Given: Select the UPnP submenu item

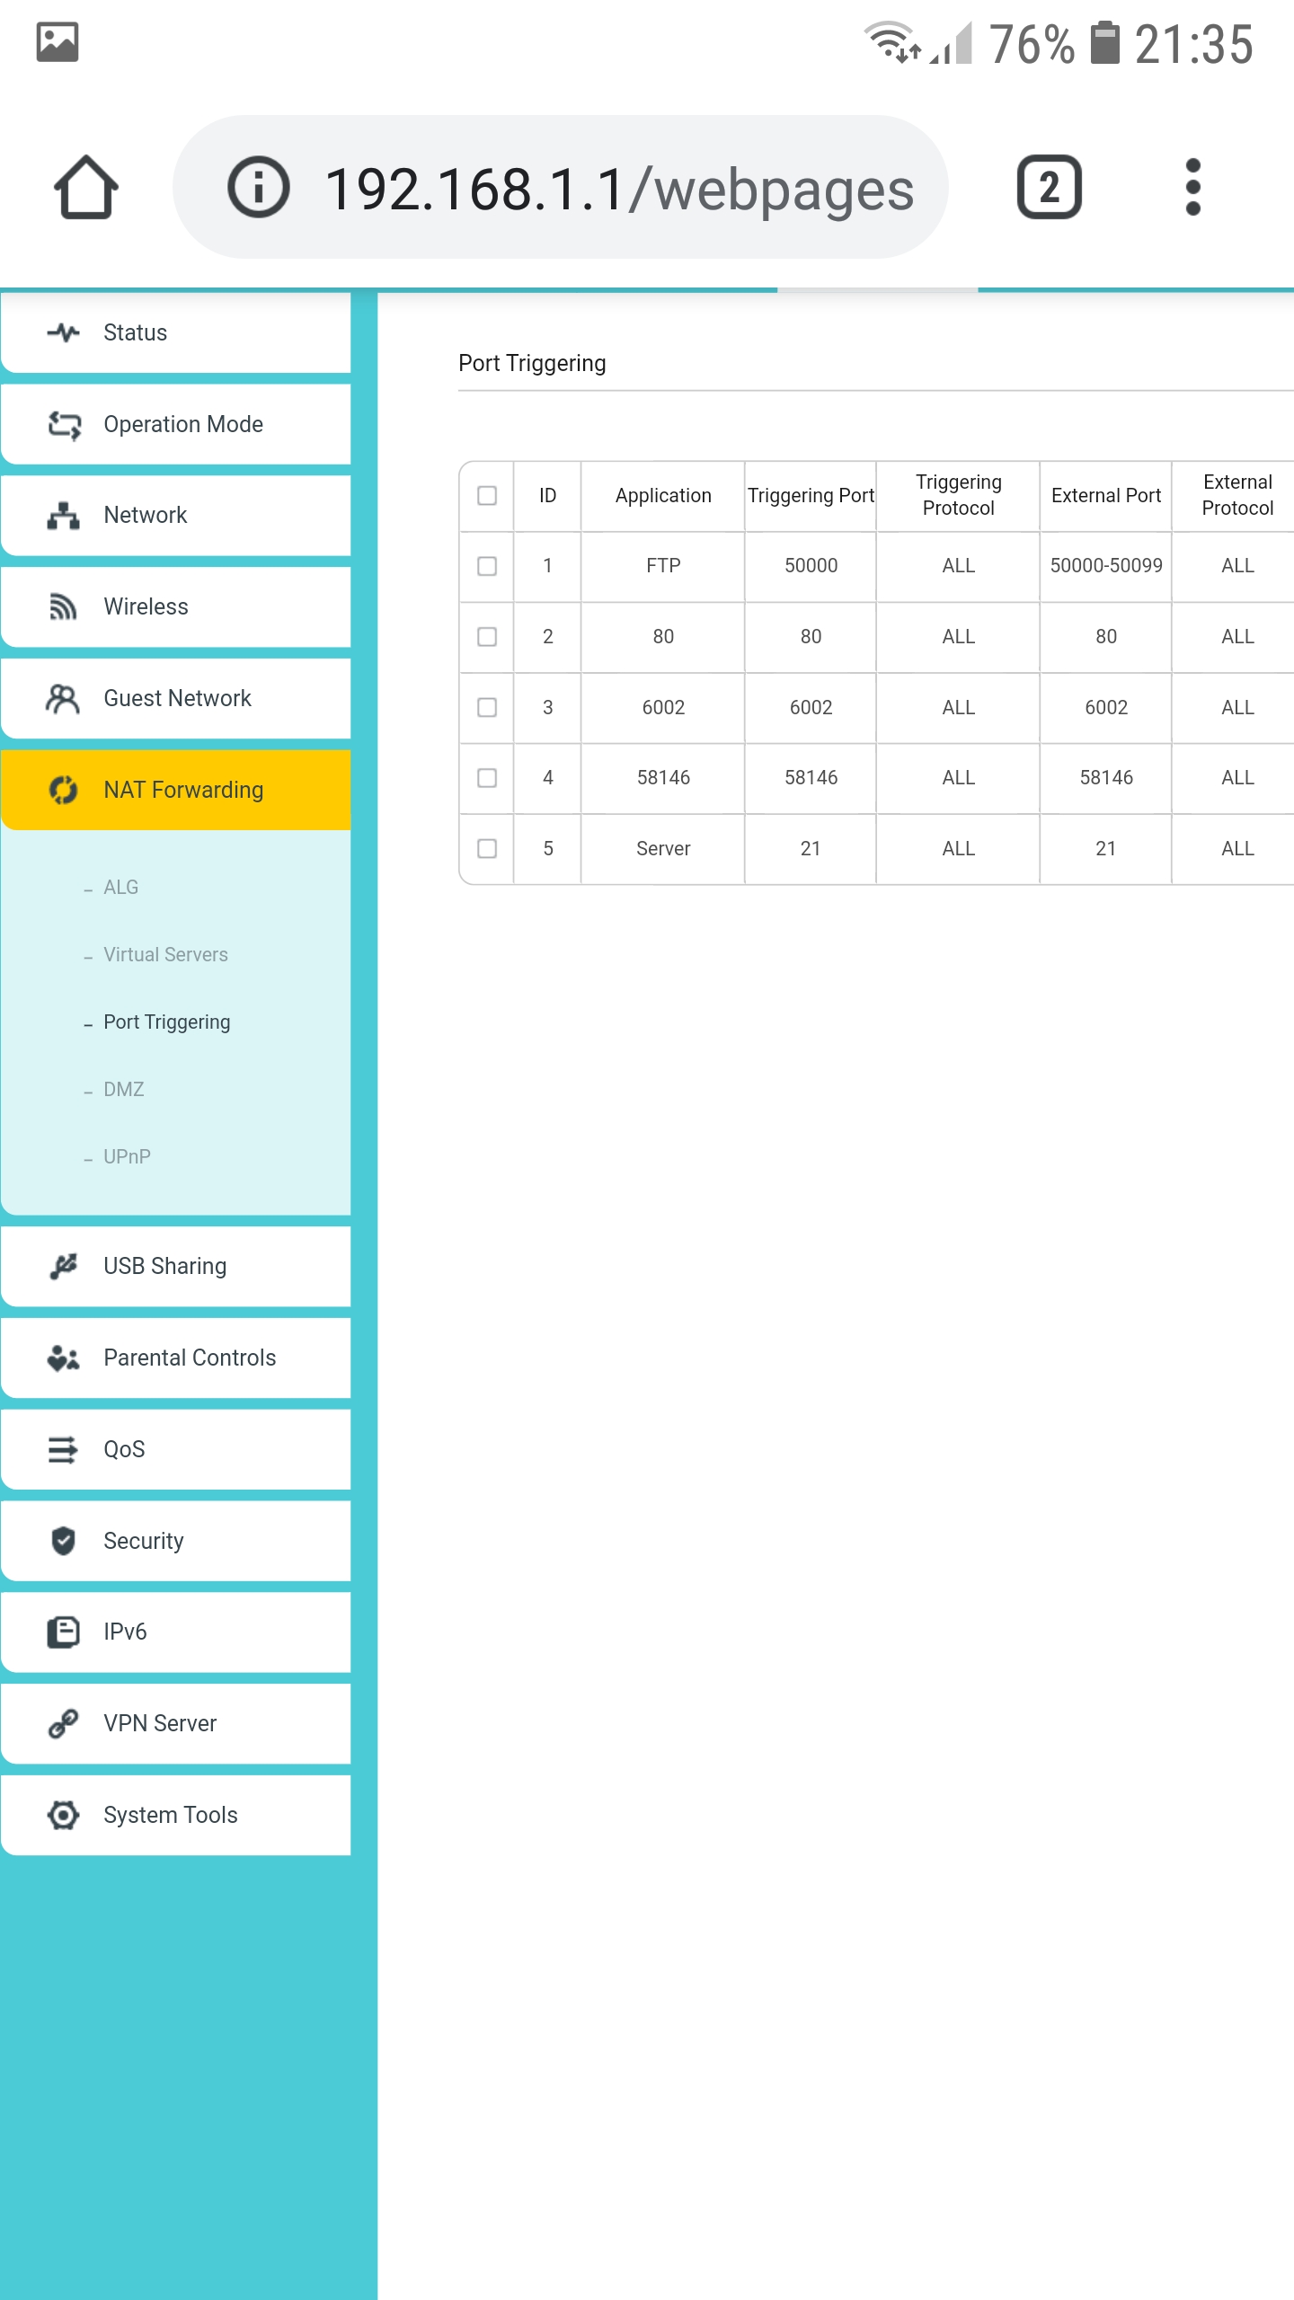Looking at the screenshot, I should click(127, 1157).
